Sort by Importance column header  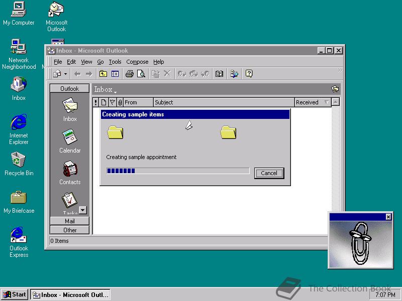pyautogui.click(x=95, y=102)
